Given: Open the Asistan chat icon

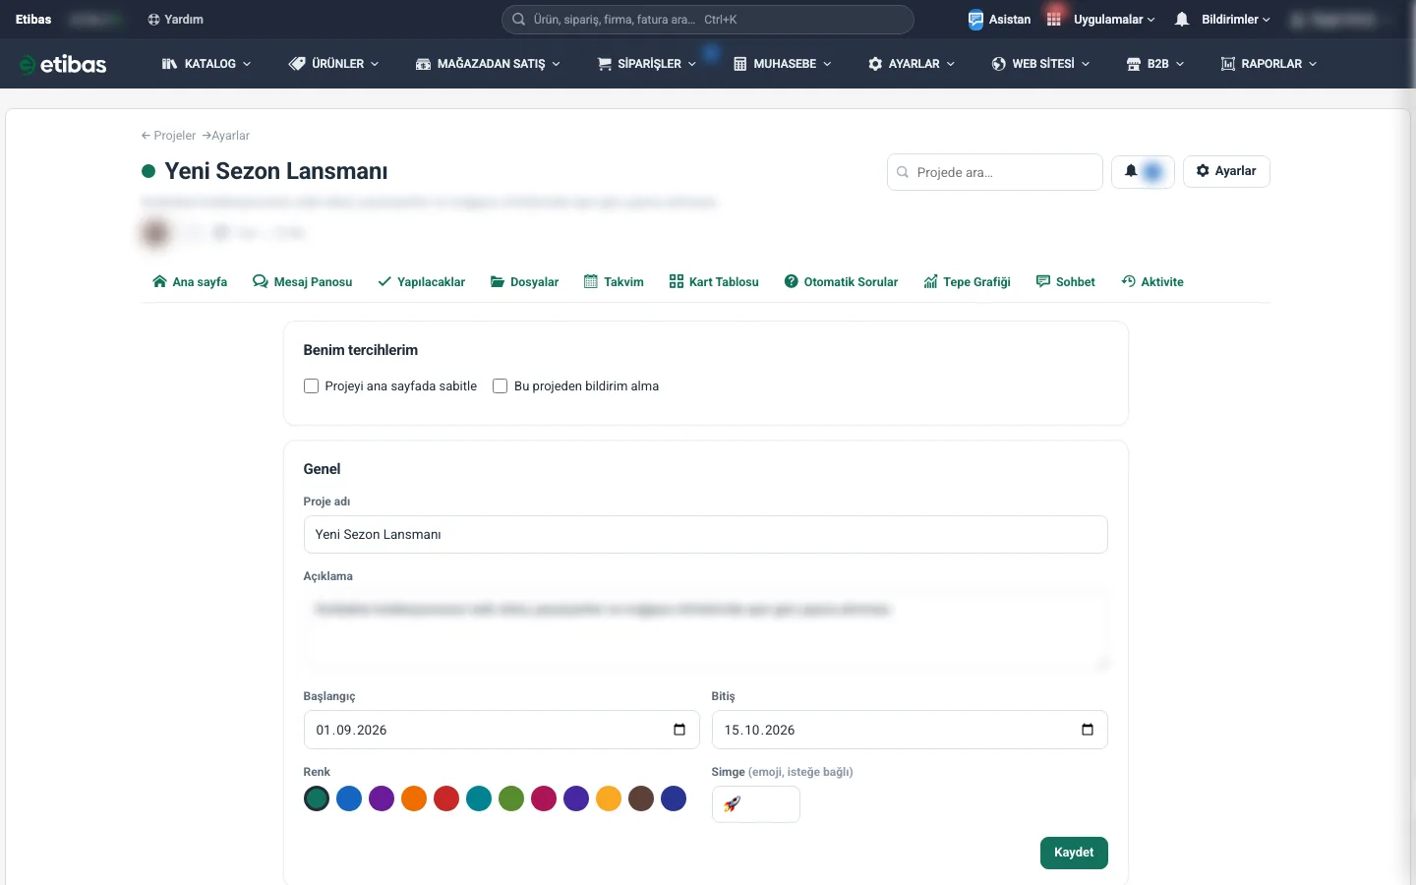Looking at the screenshot, I should pos(975,20).
